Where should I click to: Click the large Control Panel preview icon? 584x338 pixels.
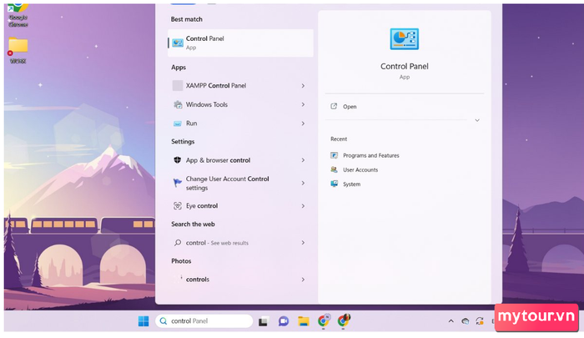(405, 39)
